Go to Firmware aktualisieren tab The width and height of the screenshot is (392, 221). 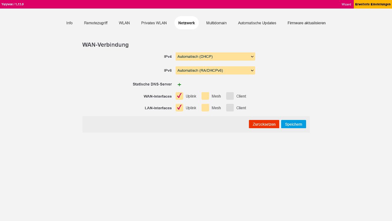(x=306, y=23)
